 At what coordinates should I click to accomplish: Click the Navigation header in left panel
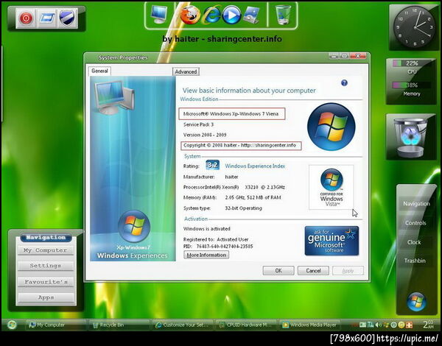(x=46, y=238)
